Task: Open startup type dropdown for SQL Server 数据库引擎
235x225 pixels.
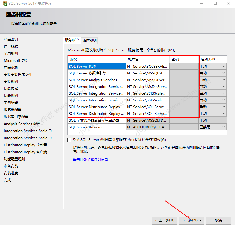Action: [x=224, y=73]
